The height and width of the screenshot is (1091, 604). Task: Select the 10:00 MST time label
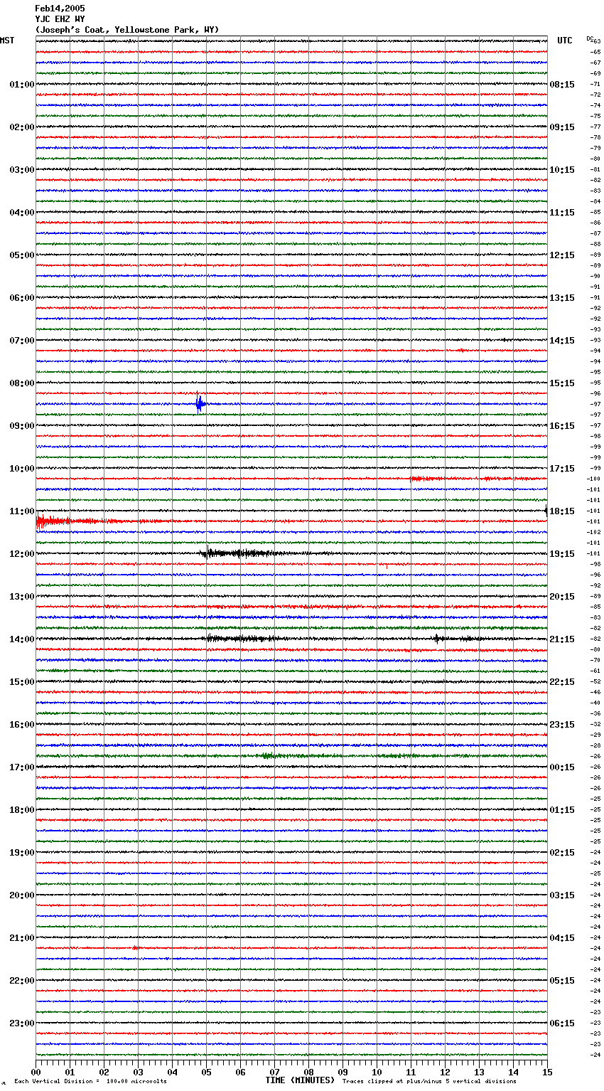pyautogui.click(x=22, y=469)
